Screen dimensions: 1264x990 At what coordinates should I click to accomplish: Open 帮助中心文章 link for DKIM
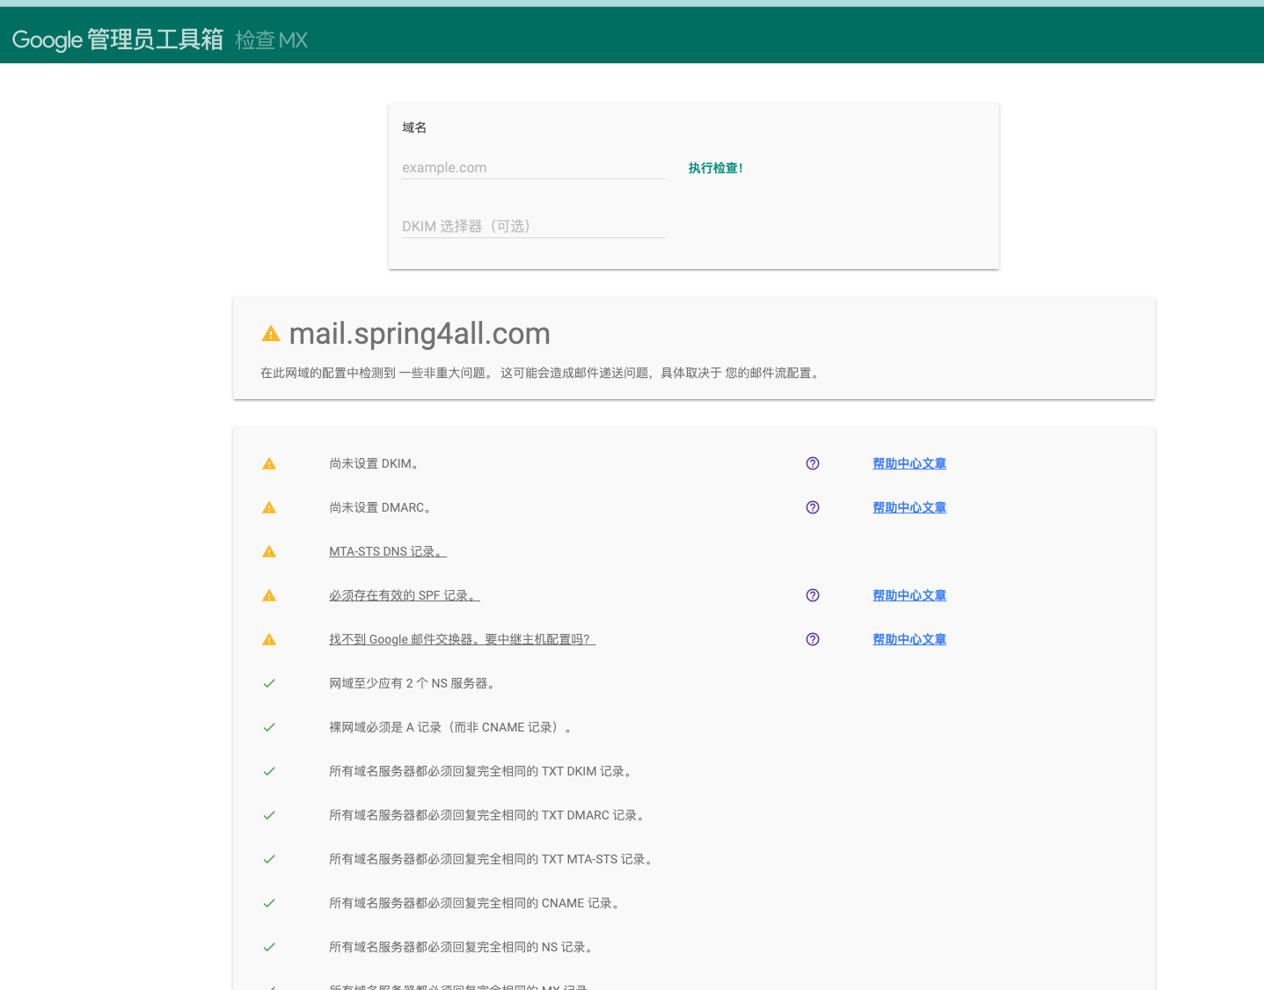[910, 463]
